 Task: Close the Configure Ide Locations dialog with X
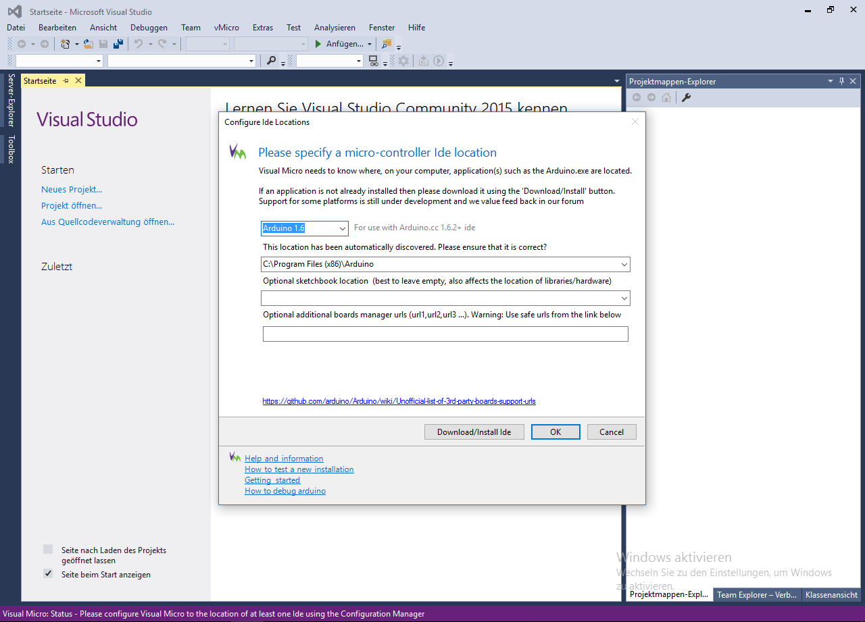pyautogui.click(x=635, y=122)
